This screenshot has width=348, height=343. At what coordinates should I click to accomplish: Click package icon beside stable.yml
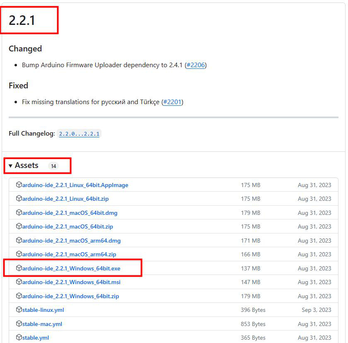click(19, 337)
